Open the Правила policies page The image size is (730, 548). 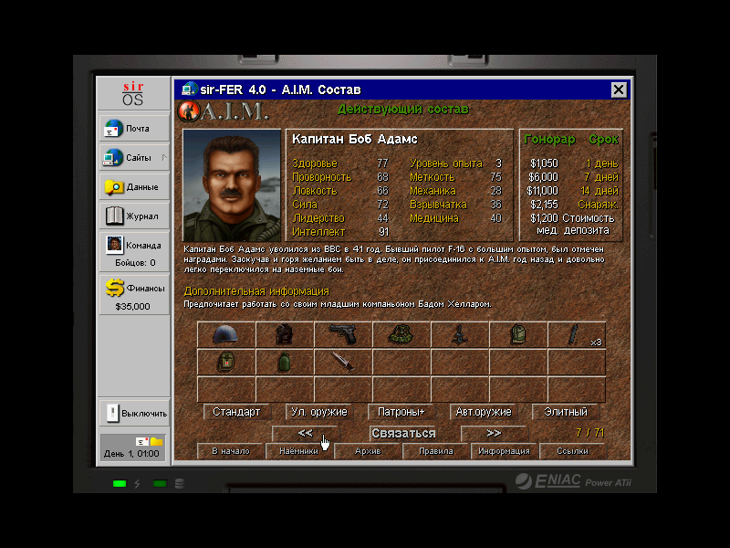[x=436, y=451]
